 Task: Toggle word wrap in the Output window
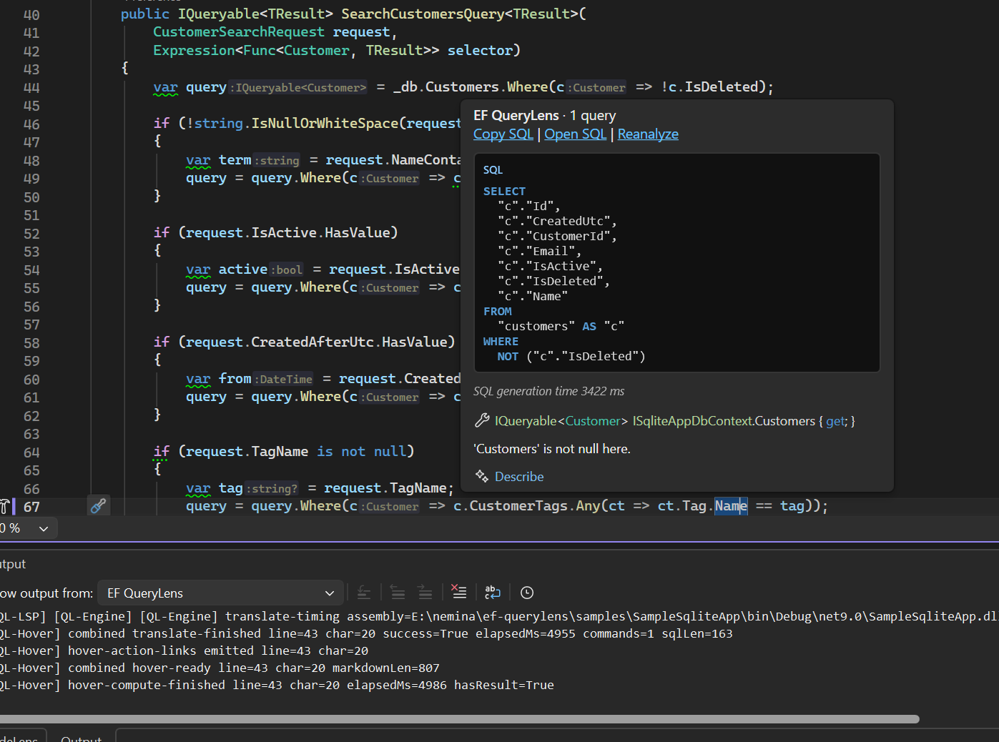coord(493,593)
